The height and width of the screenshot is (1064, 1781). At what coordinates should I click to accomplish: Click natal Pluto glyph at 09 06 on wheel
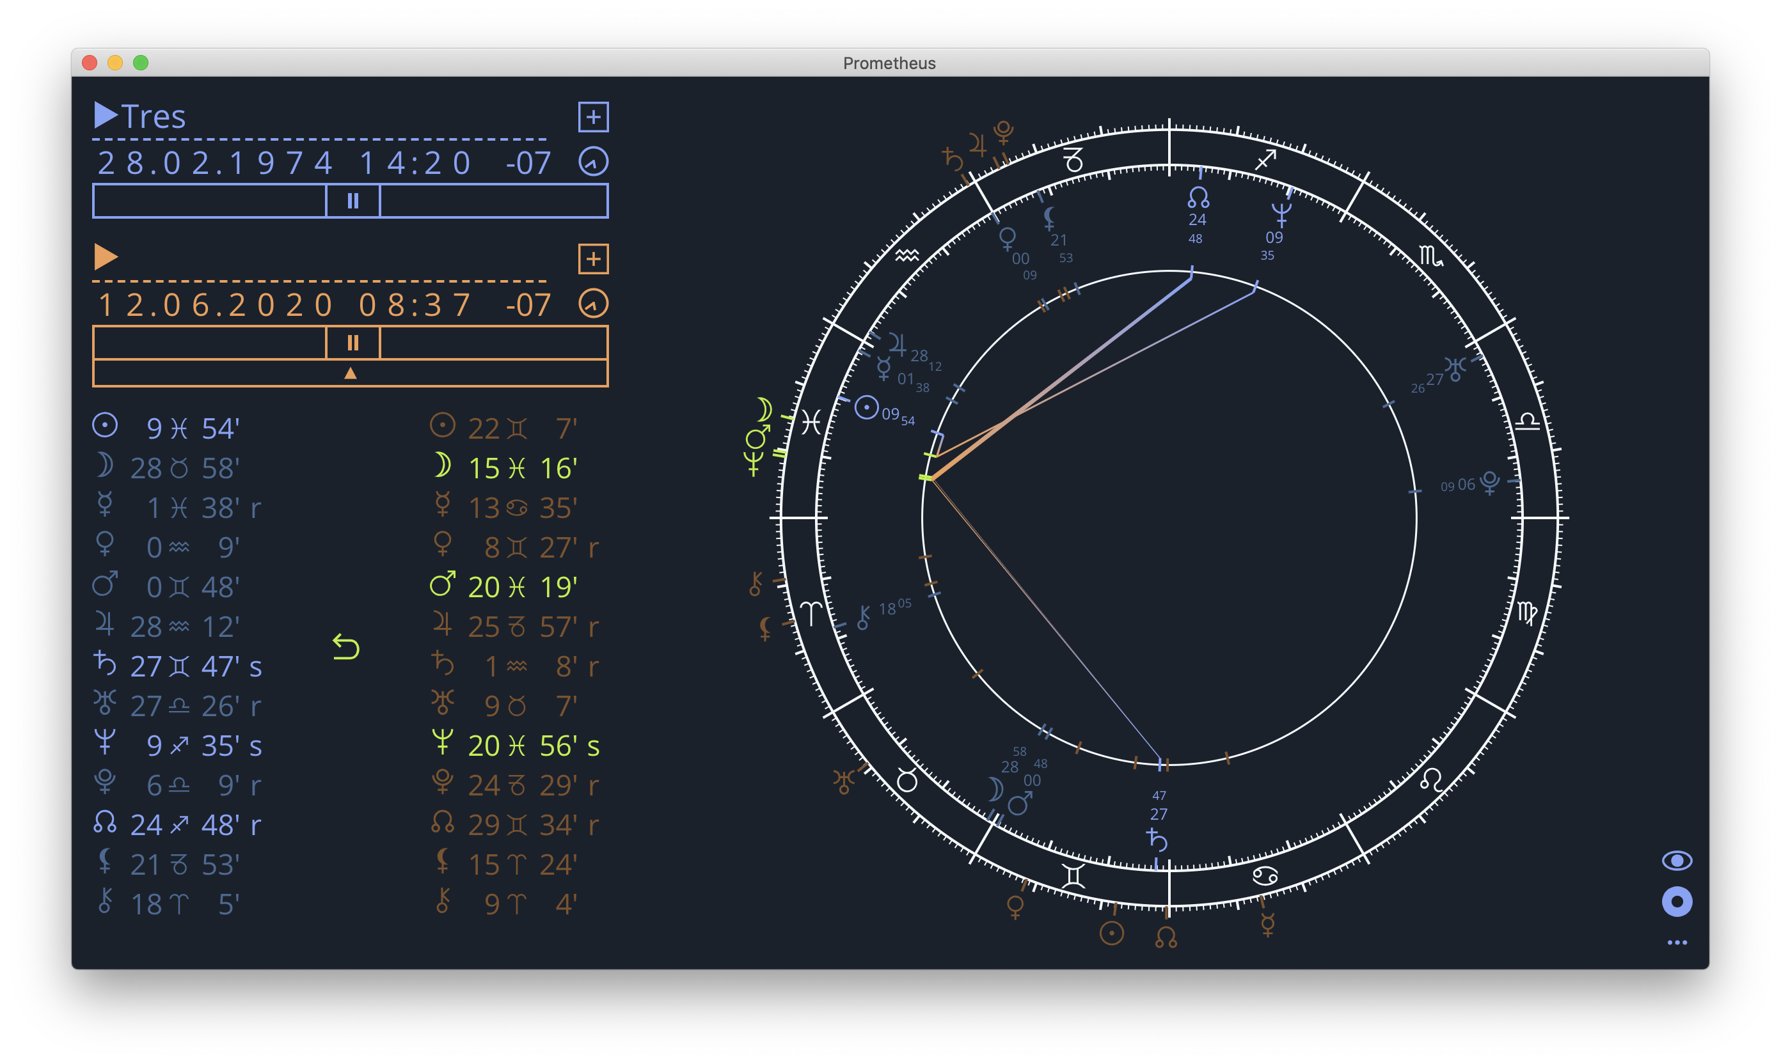(1489, 483)
